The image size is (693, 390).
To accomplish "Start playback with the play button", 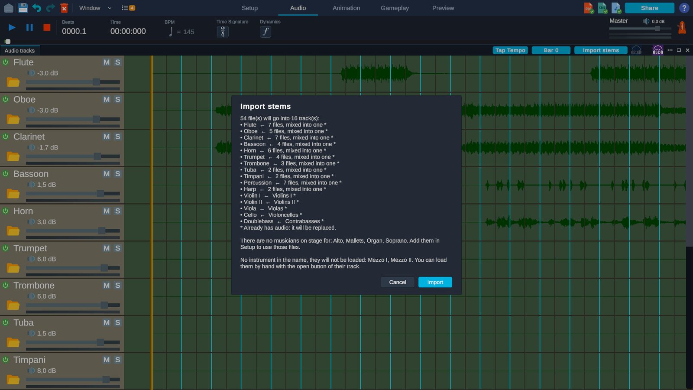I will pos(12,27).
